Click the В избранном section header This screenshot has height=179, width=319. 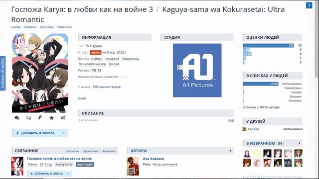point(273,143)
